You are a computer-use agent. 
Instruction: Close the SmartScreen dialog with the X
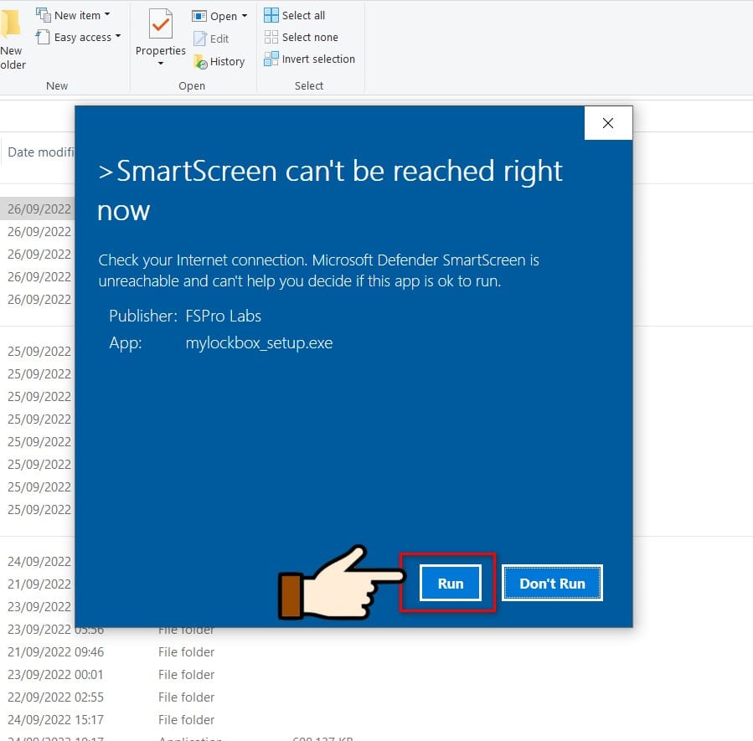[608, 123]
